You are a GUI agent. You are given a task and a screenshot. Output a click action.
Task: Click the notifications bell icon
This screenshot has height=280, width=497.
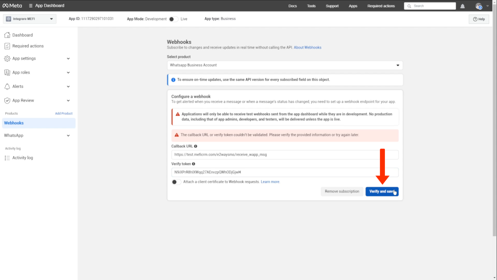coord(463,6)
